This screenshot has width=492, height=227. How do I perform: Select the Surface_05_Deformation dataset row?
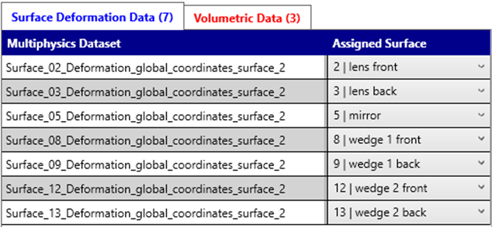pyautogui.click(x=164, y=115)
